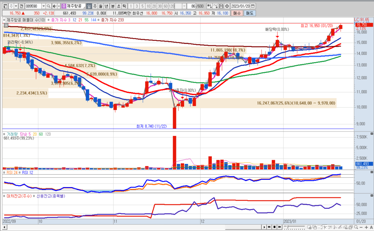The height and width of the screenshot is (231, 374).
Task: Click the save chart floppy icon
Action: [221, 6]
